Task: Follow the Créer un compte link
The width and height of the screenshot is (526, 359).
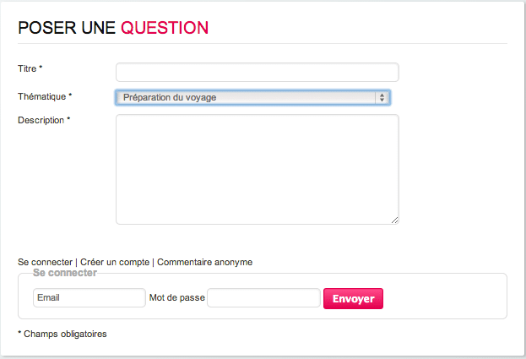Action: [114, 262]
